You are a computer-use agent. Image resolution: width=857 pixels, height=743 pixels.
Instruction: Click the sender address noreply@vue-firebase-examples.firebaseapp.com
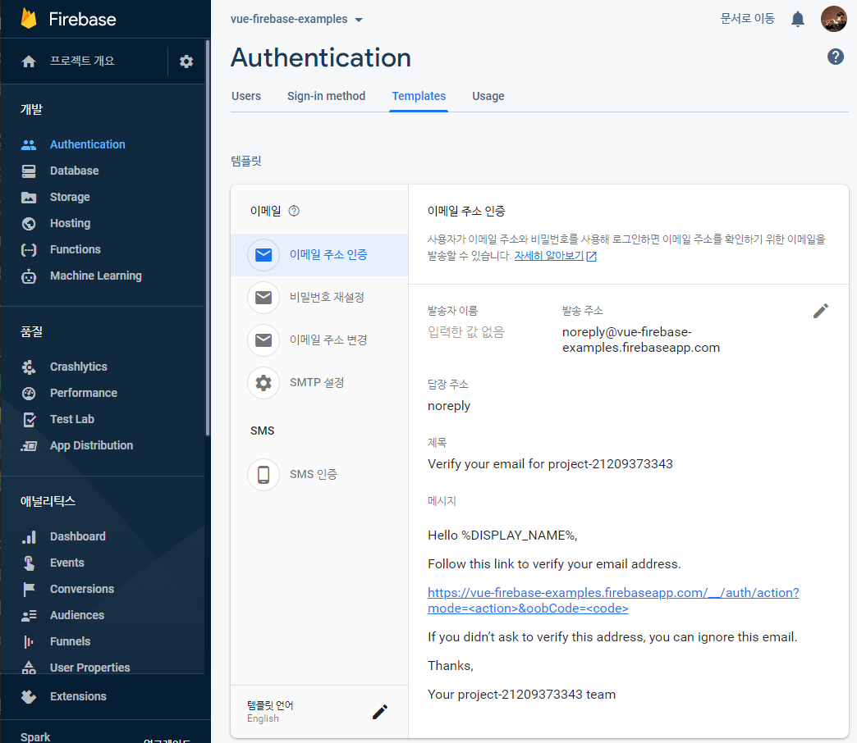641,340
